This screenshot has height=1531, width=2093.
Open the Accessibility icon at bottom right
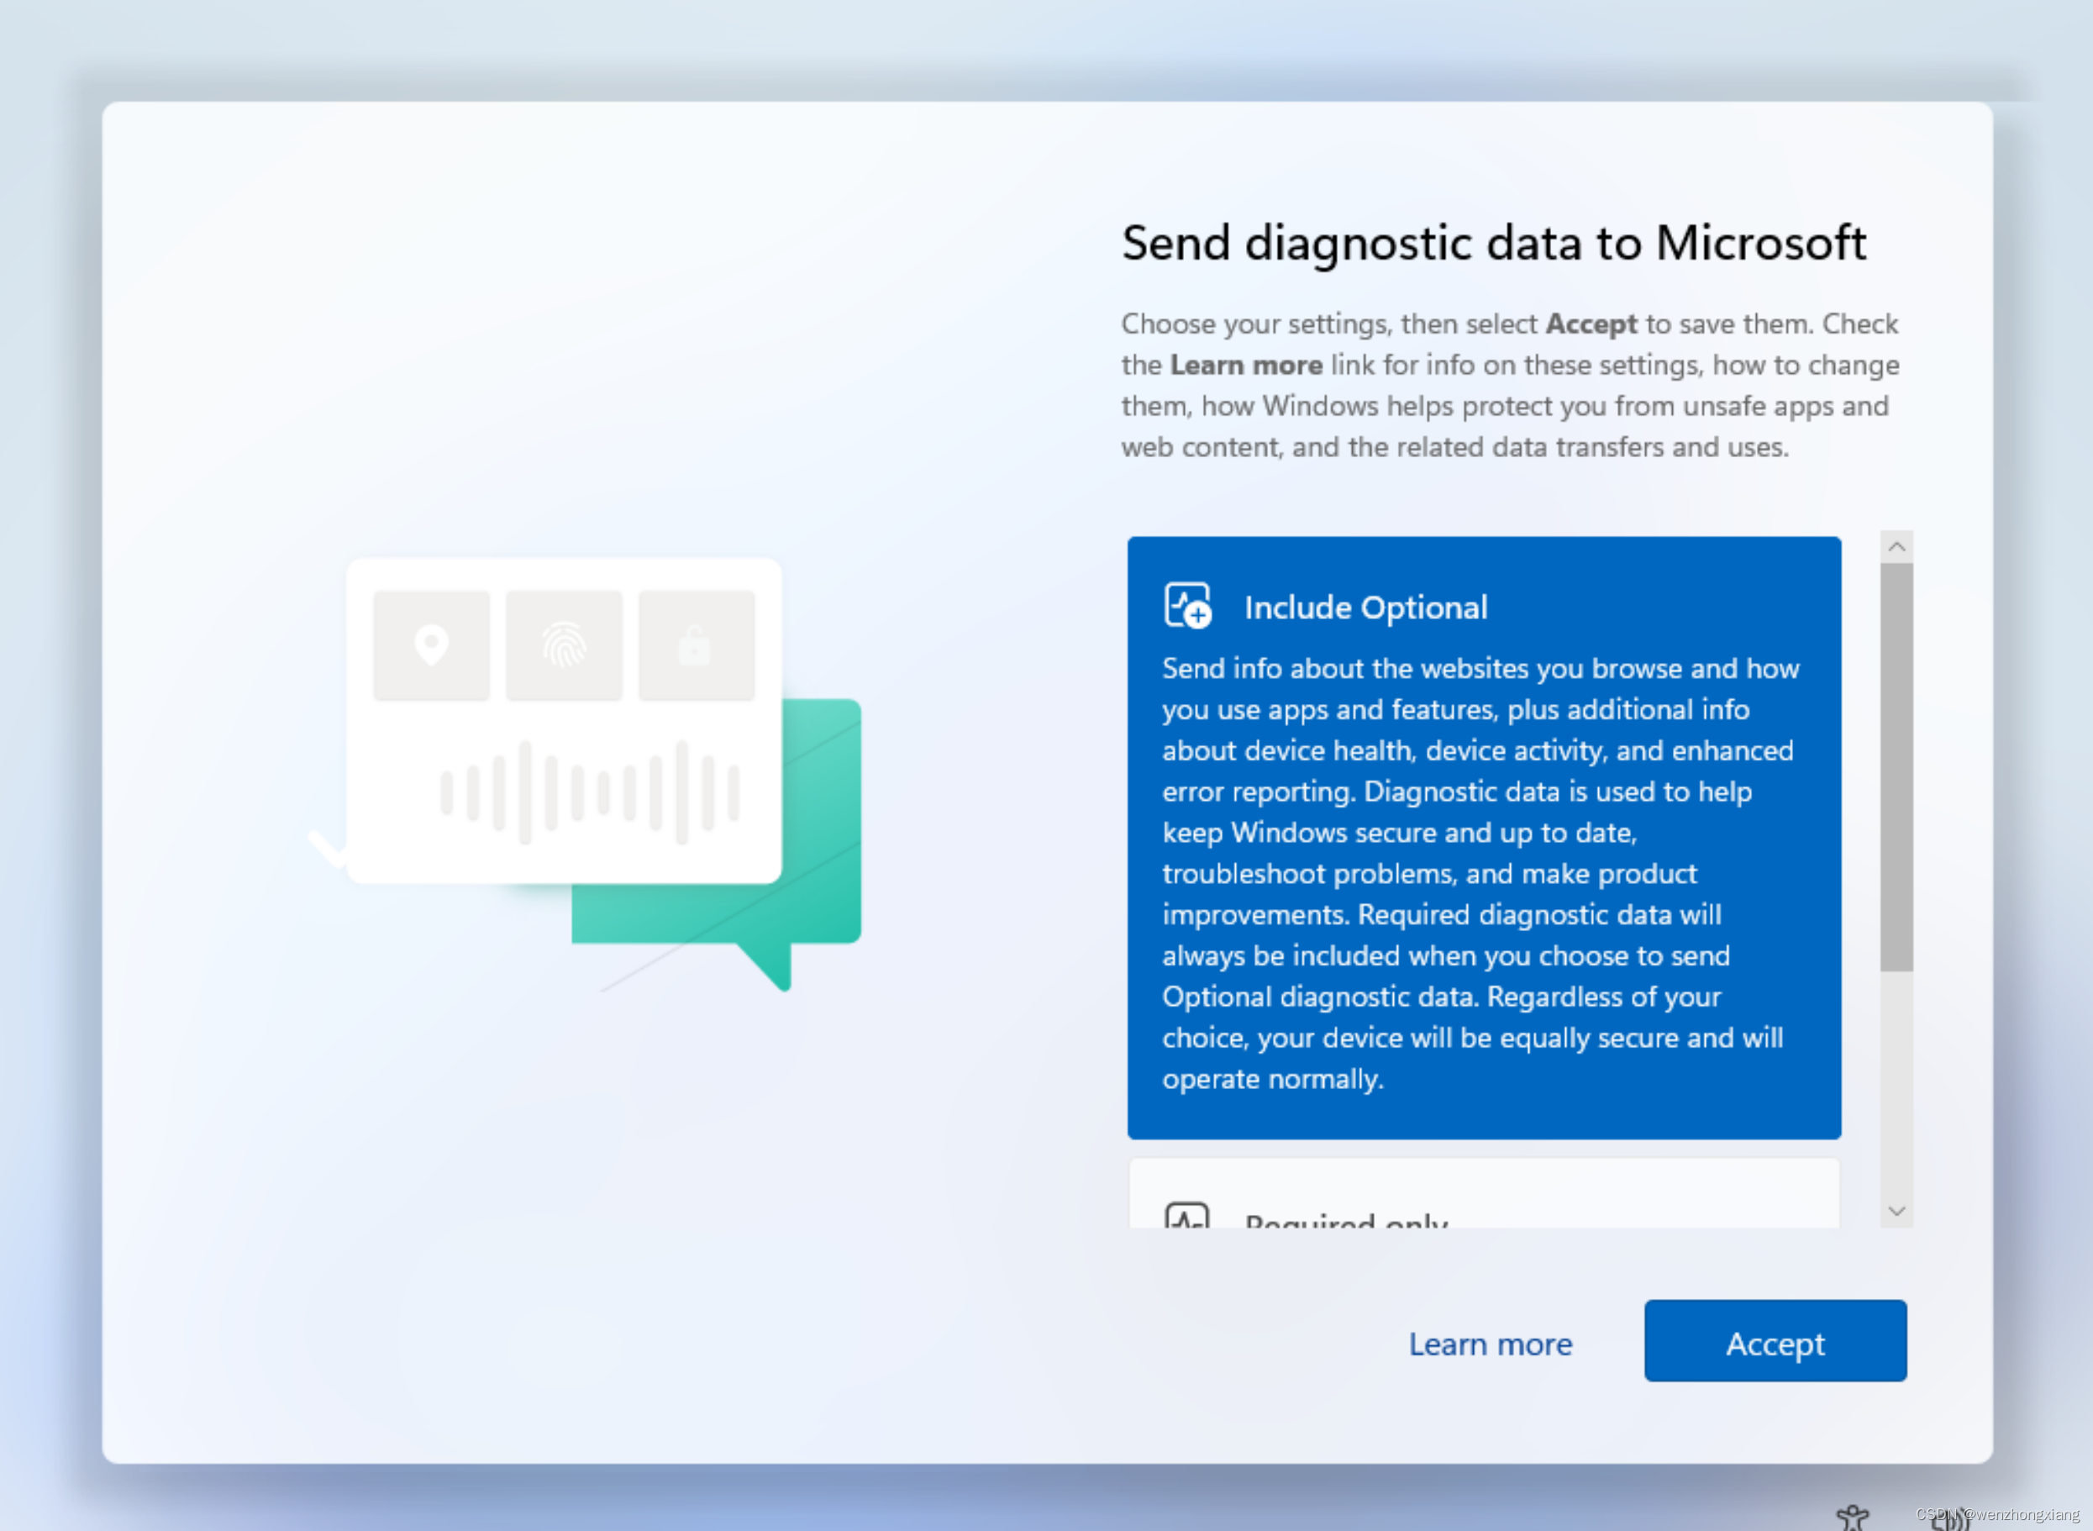point(1852,1517)
